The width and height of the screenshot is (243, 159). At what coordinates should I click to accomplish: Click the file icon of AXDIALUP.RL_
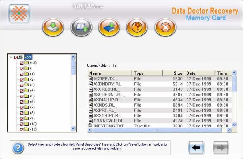click(90, 100)
